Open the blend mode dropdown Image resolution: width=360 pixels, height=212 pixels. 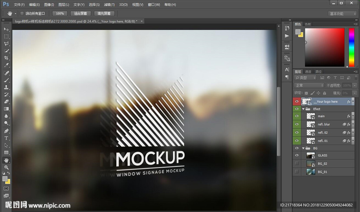pyautogui.click(x=309, y=85)
